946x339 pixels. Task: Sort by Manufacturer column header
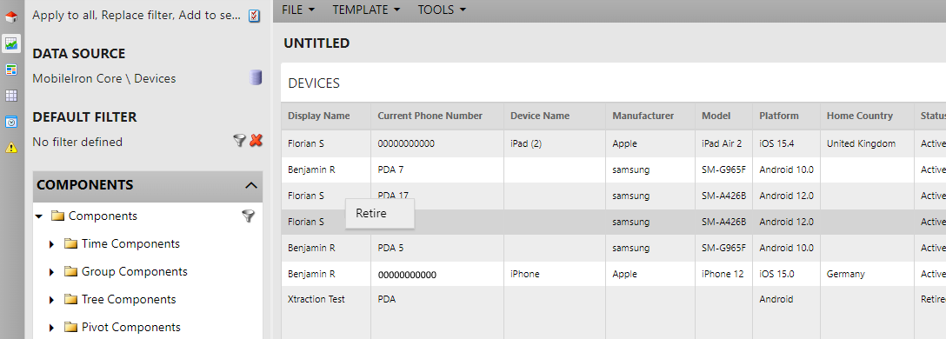(x=650, y=116)
